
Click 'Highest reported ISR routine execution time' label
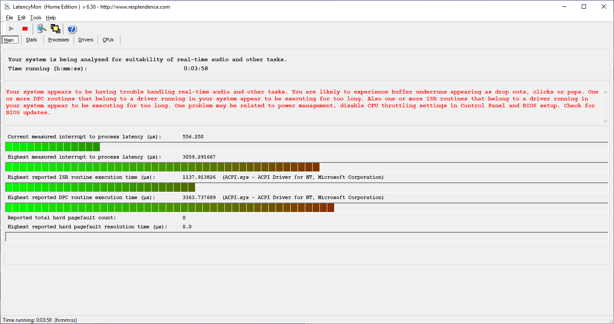click(x=81, y=177)
